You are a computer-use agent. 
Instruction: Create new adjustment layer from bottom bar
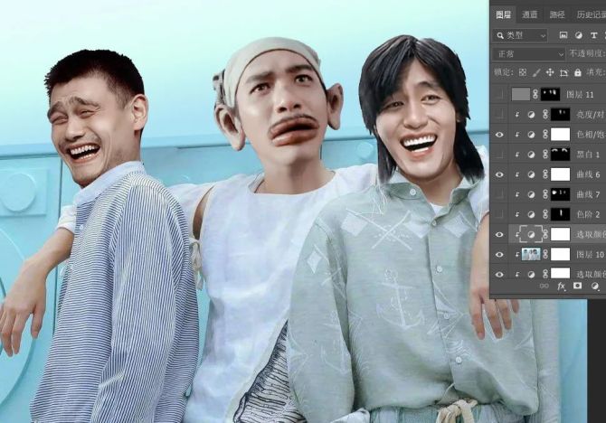click(594, 286)
